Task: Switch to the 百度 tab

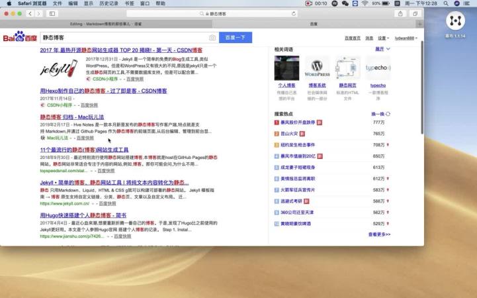Action: point(314,24)
